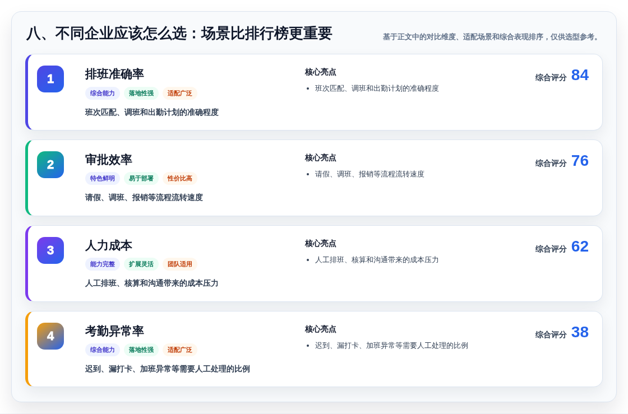Viewport: 628px width, 414px height.
Task: Click bold description under 考勤异常率 tags
Action: coord(168,369)
